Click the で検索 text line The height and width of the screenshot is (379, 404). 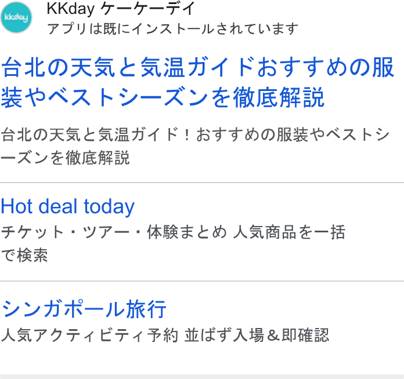[24, 255]
